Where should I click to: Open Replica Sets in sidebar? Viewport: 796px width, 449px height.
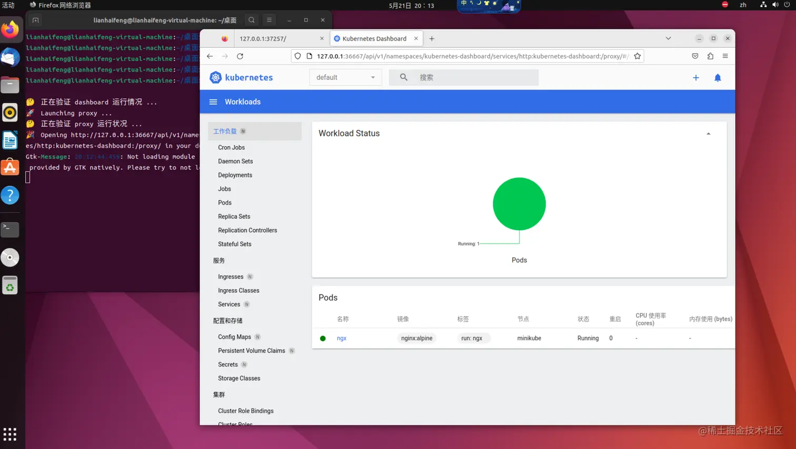point(234,217)
